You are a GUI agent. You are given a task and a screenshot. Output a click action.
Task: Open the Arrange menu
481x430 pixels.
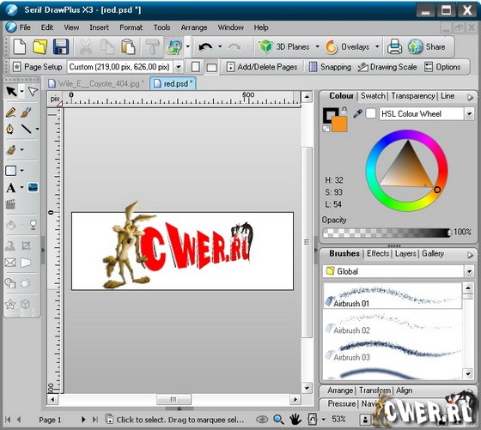tap(194, 27)
